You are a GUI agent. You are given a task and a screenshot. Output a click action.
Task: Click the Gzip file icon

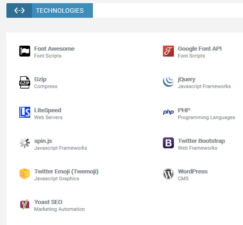(x=25, y=82)
